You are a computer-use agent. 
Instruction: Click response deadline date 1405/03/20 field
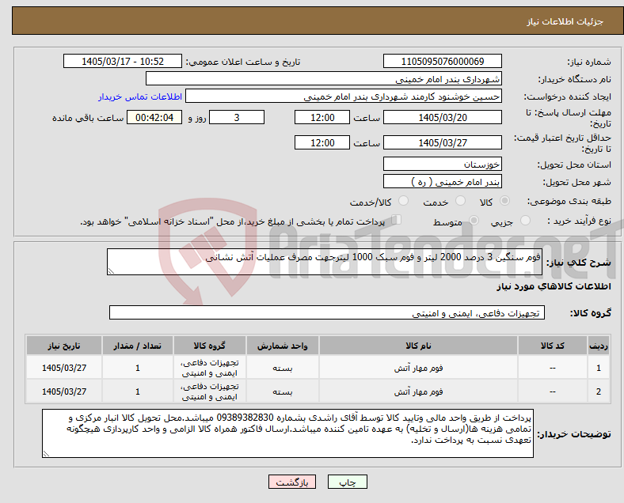point(442,117)
